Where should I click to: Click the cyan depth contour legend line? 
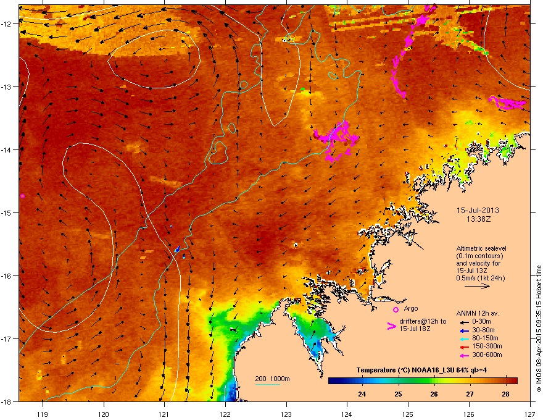(x=267, y=384)
